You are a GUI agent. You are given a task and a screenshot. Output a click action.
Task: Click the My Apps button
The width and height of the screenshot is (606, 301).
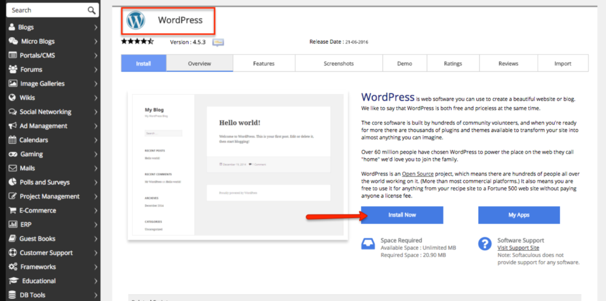[518, 215]
